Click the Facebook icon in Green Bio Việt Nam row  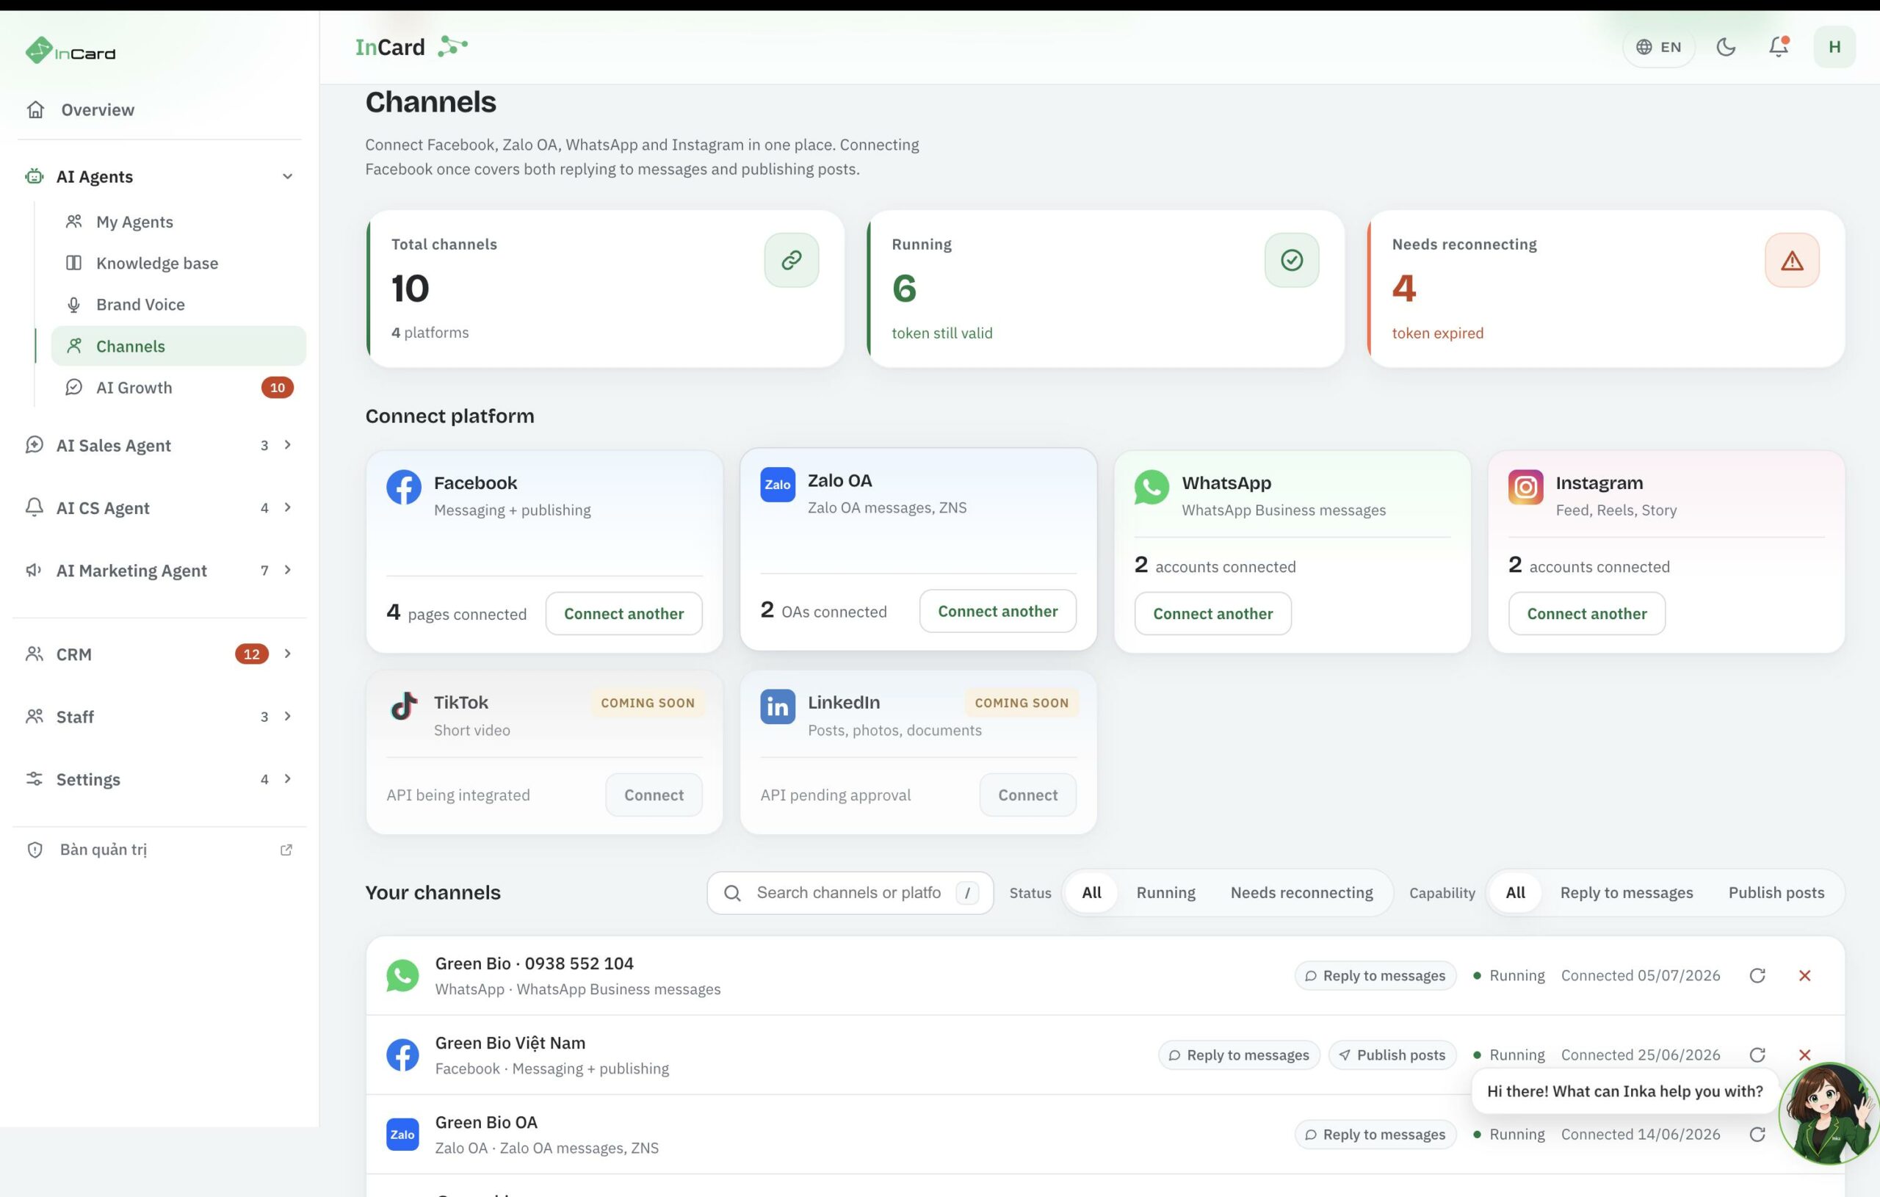(403, 1055)
